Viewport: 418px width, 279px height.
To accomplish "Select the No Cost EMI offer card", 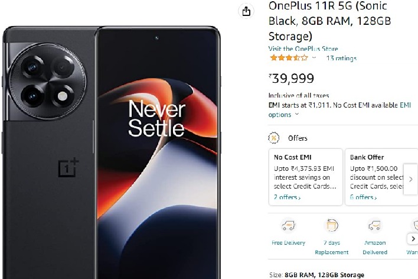I will point(305,176).
